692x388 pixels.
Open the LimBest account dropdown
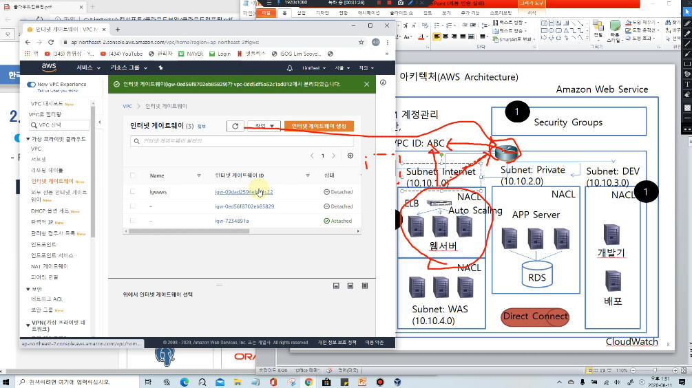pyautogui.click(x=314, y=68)
